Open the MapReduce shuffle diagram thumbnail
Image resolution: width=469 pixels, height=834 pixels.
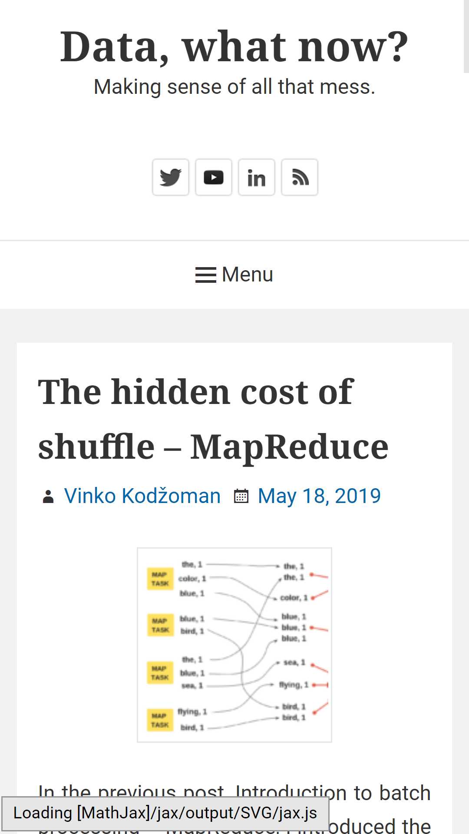(x=234, y=645)
